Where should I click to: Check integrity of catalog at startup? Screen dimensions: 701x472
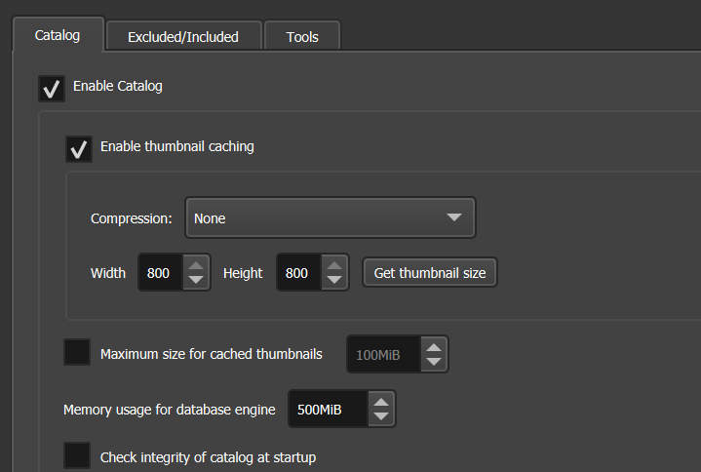pos(77,455)
